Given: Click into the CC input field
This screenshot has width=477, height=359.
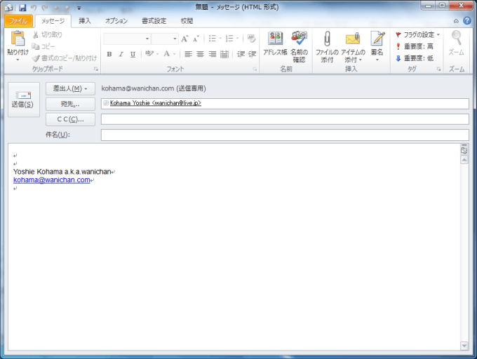Looking at the screenshot, I should point(285,119).
